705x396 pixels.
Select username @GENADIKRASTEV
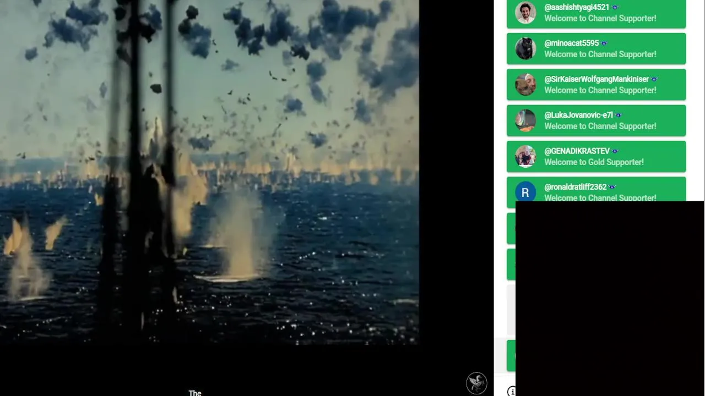[577, 151]
